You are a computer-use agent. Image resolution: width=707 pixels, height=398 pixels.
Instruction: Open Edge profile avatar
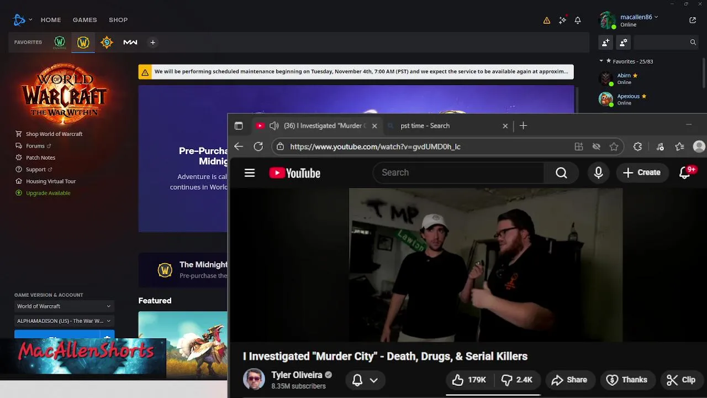(x=699, y=146)
